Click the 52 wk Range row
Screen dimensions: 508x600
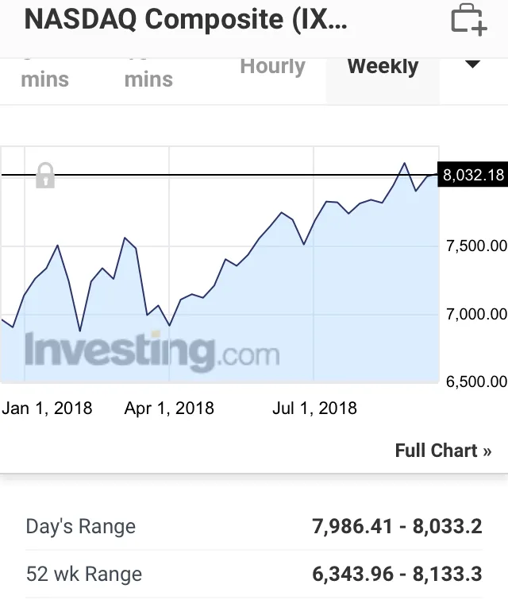pos(254,574)
